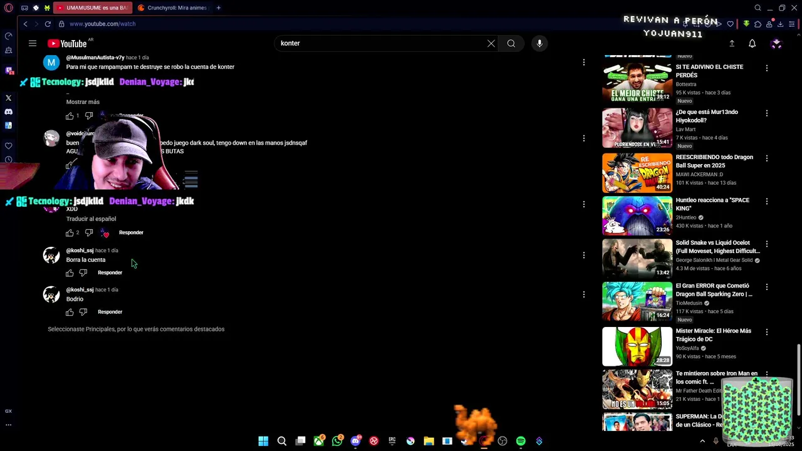The width and height of the screenshot is (802, 451).
Task: Open sidebar three-dots settings
Action: [9, 425]
